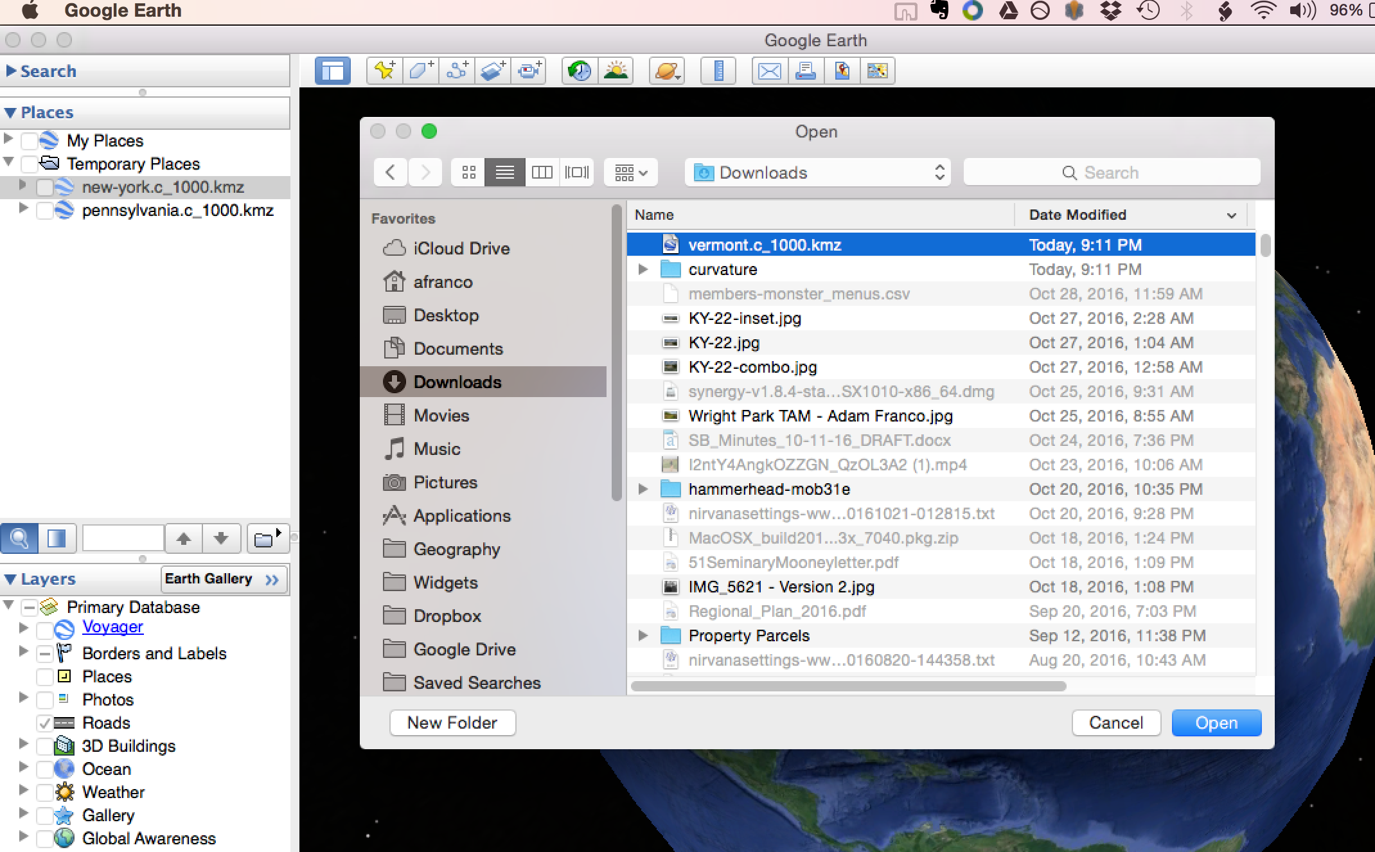Expand the curvature folder in the dialog
Screen dimensions: 1375x852
[643, 269]
